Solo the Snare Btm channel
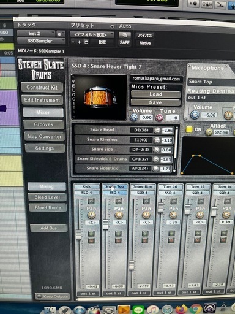This screenshot has height=314, width=235. [145, 233]
